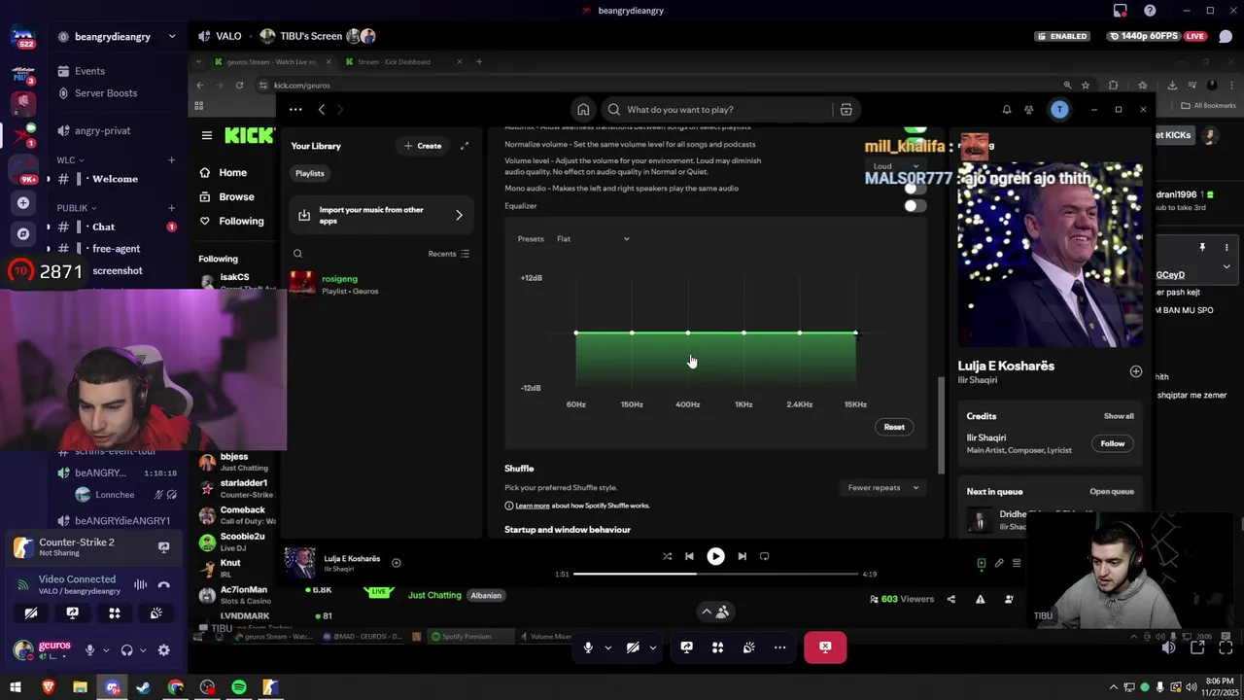This screenshot has height=700, width=1244.
Task: Click Spotify Browse icon in search bar
Action: pyautogui.click(x=847, y=110)
